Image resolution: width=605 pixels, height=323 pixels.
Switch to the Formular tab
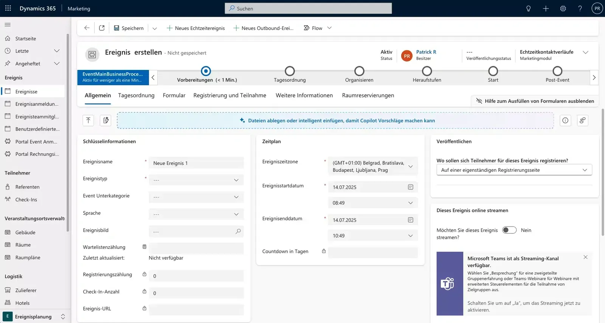(x=174, y=95)
